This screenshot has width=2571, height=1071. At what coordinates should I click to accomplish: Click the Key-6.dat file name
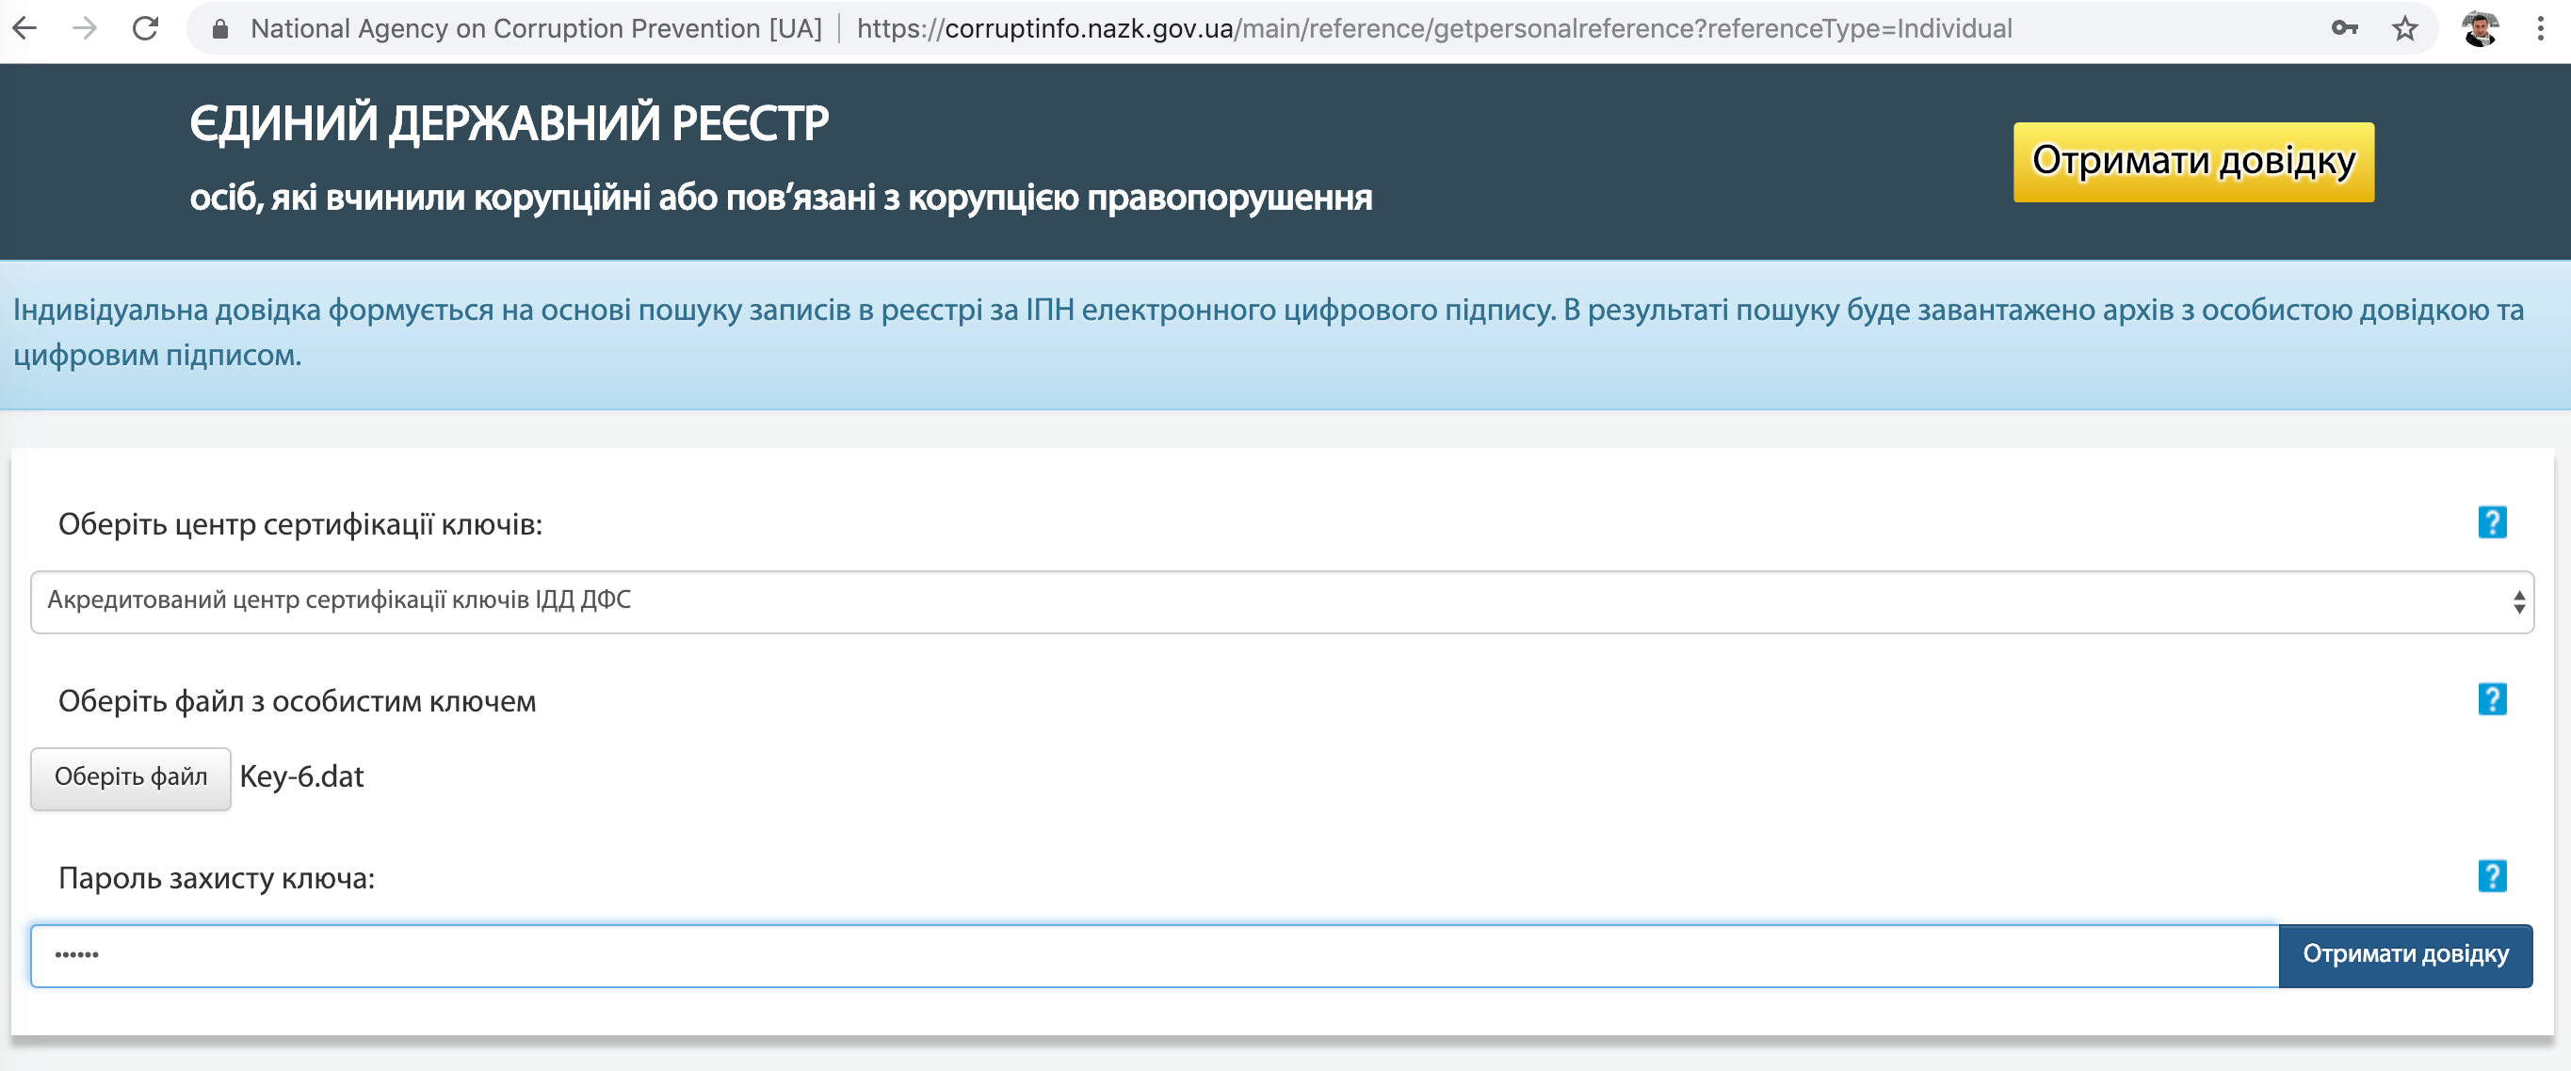click(301, 776)
